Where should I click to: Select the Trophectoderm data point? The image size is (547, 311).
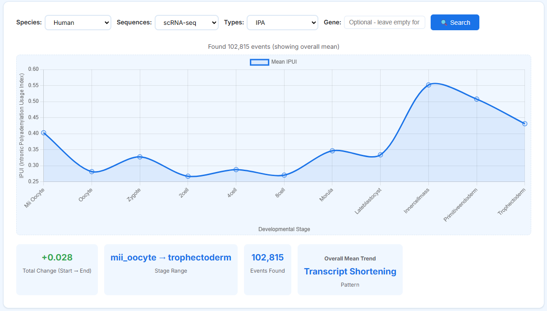pyautogui.click(x=524, y=124)
